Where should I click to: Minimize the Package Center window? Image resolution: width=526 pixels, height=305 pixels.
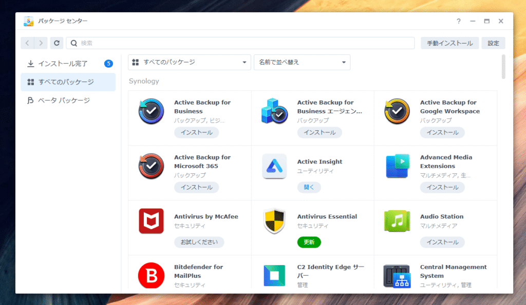pos(473,21)
